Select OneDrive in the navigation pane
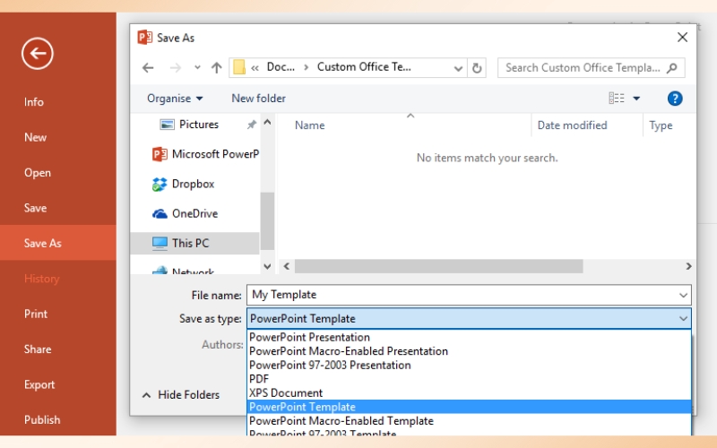Image resolution: width=717 pixels, height=448 pixels. click(185, 213)
